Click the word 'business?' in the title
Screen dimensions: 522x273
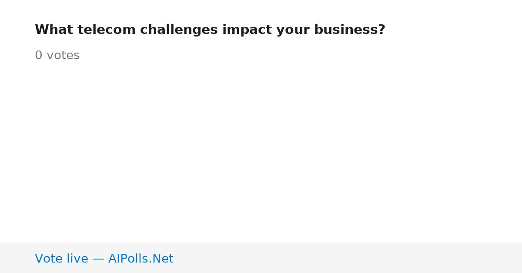pyautogui.click(x=350, y=30)
